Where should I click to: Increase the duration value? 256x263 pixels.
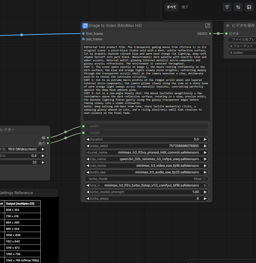[205, 139]
